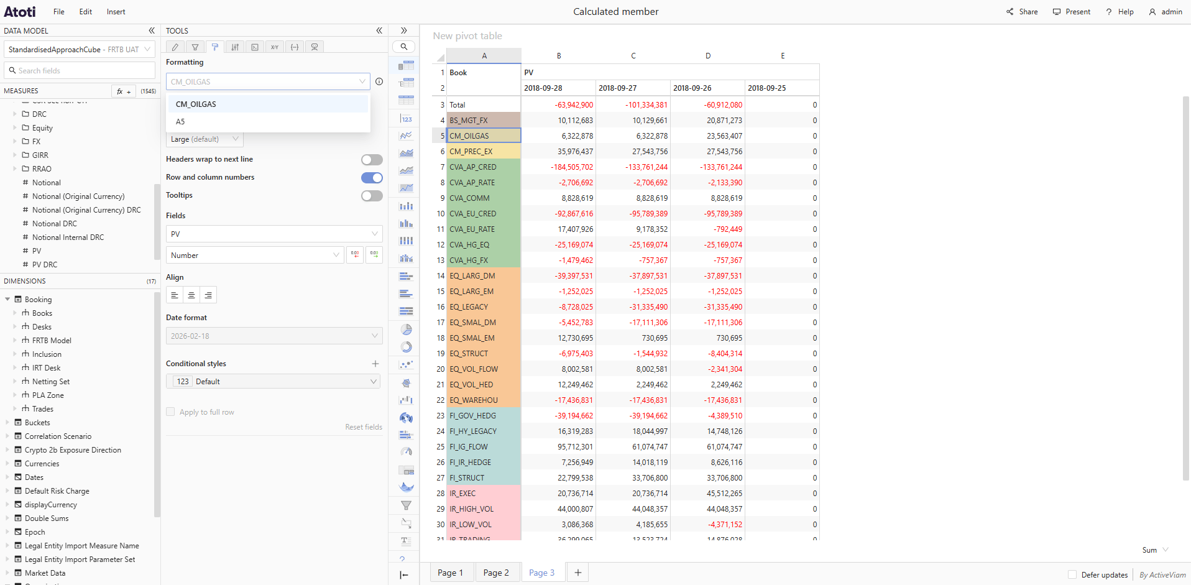Open the Insert menu
This screenshot has width=1191, height=585.
pyautogui.click(x=116, y=12)
